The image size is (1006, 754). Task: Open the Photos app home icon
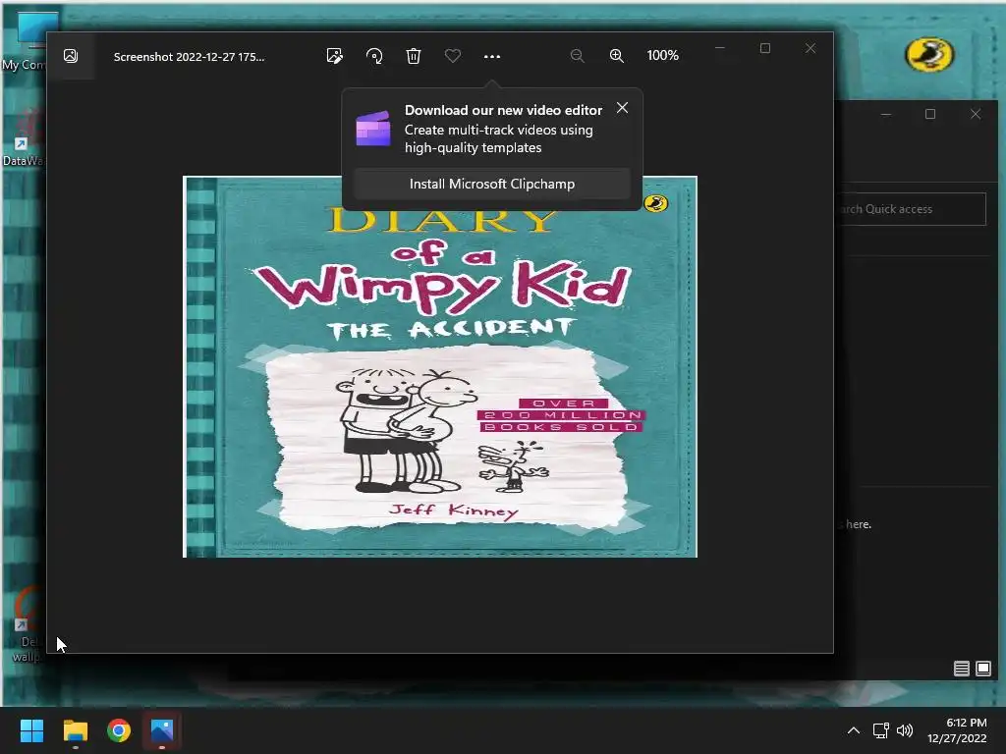(x=71, y=56)
